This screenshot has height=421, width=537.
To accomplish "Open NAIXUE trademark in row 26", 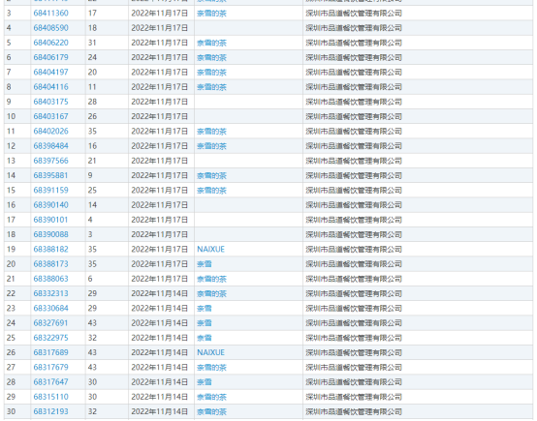I will pos(210,352).
